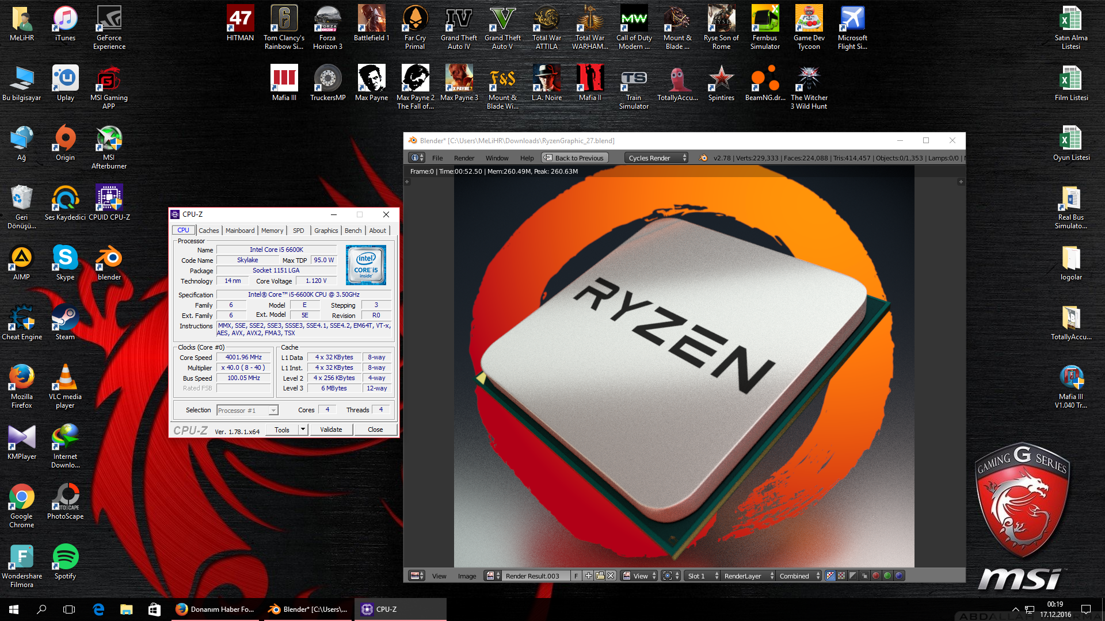The height and width of the screenshot is (621, 1105).
Task: Unlink the Render Result image with the X icon
Action: point(611,576)
